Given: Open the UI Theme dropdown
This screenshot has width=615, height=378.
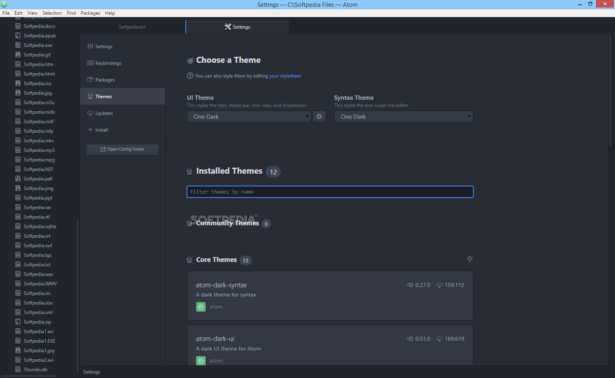Looking at the screenshot, I should point(249,116).
